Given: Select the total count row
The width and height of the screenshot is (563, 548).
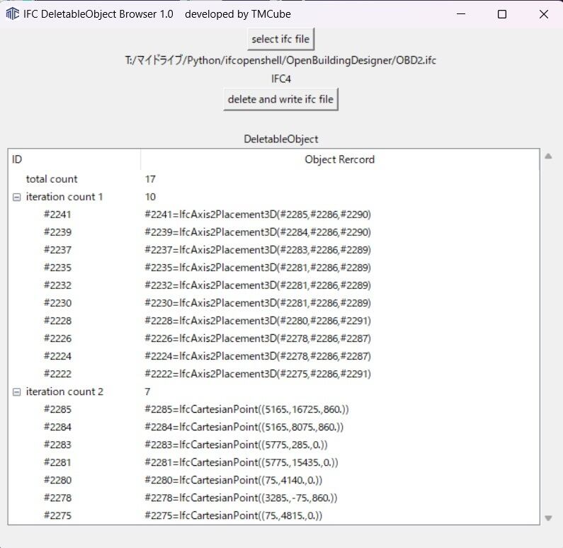Looking at the screenshot, I should pos(52,179).
